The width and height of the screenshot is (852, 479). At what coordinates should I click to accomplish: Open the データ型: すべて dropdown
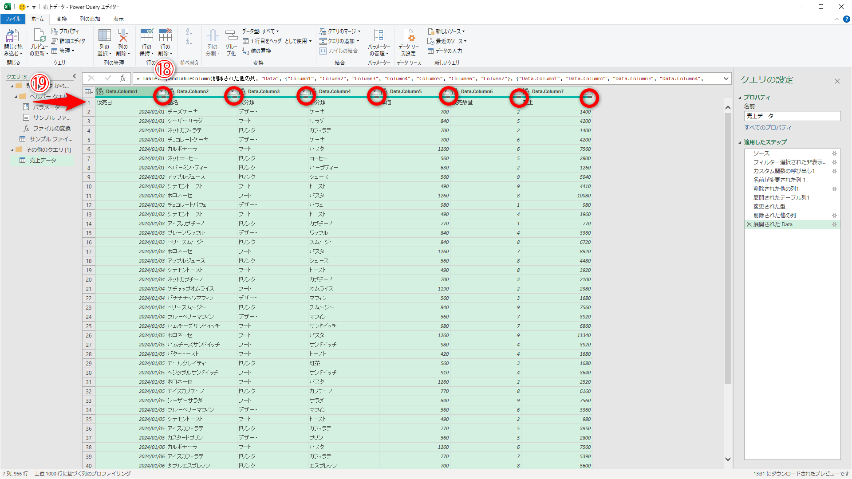click(260, 31)
